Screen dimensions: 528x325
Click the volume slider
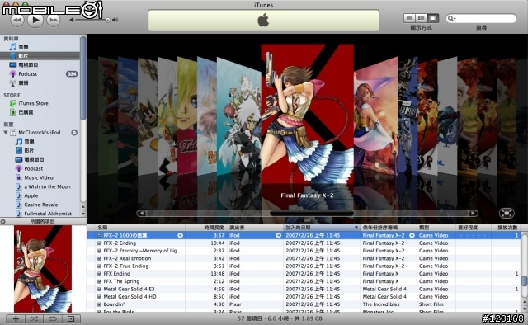[91, 20]
